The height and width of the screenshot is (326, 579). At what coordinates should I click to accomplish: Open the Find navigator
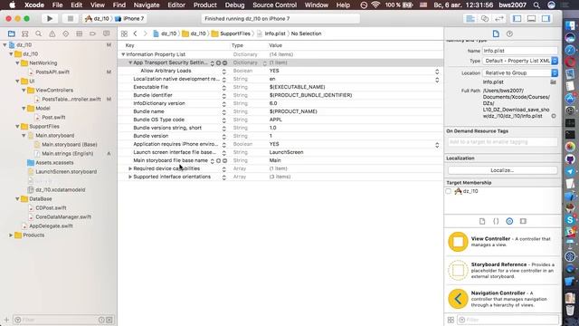(38, 34)
